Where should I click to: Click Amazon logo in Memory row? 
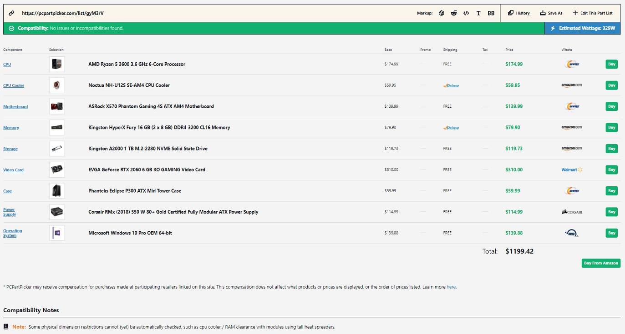(572, 128)
